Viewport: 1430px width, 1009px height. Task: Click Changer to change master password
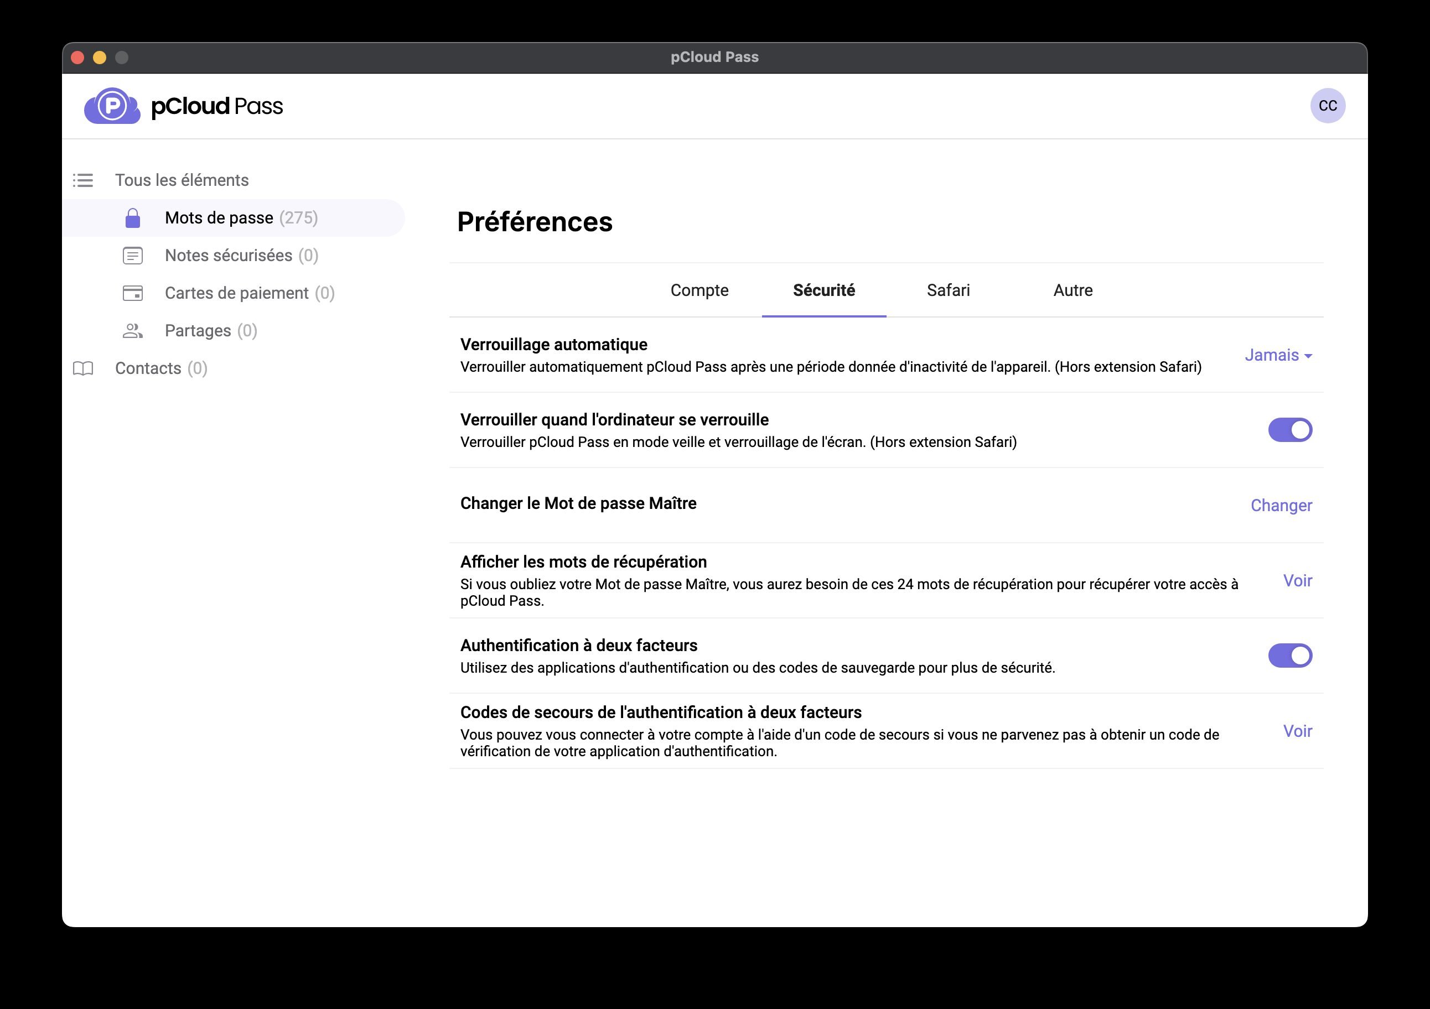click(1281, 506)
